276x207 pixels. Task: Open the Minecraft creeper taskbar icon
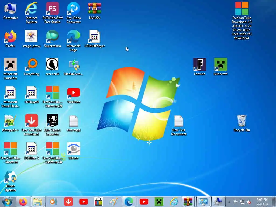click(159, 202)
